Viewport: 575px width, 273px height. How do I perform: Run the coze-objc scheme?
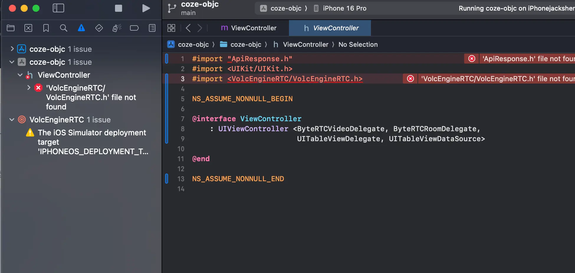click(x=146, y=8)
